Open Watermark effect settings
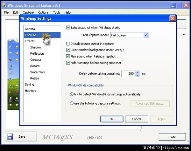Image resolution: width=191 pixels, height=151 pixels. (38, 72)
